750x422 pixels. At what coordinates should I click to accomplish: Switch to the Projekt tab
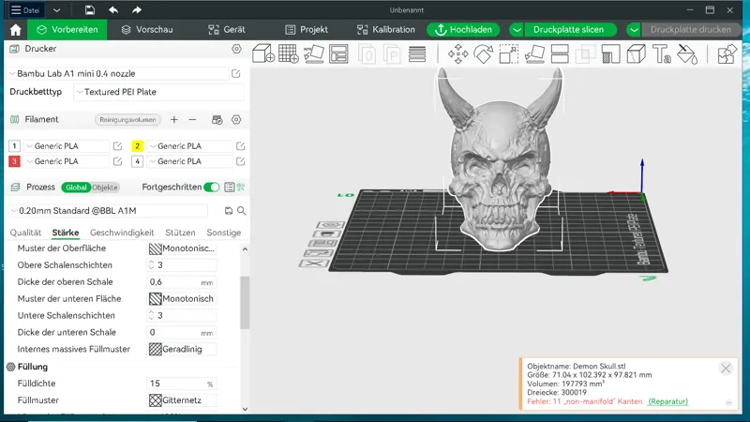(x=307, y=30)
